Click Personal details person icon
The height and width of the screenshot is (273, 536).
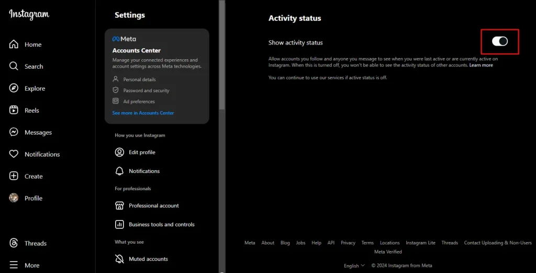116,79
